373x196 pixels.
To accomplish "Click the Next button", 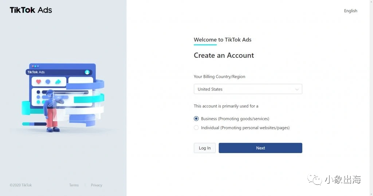I will coord(260,148).
